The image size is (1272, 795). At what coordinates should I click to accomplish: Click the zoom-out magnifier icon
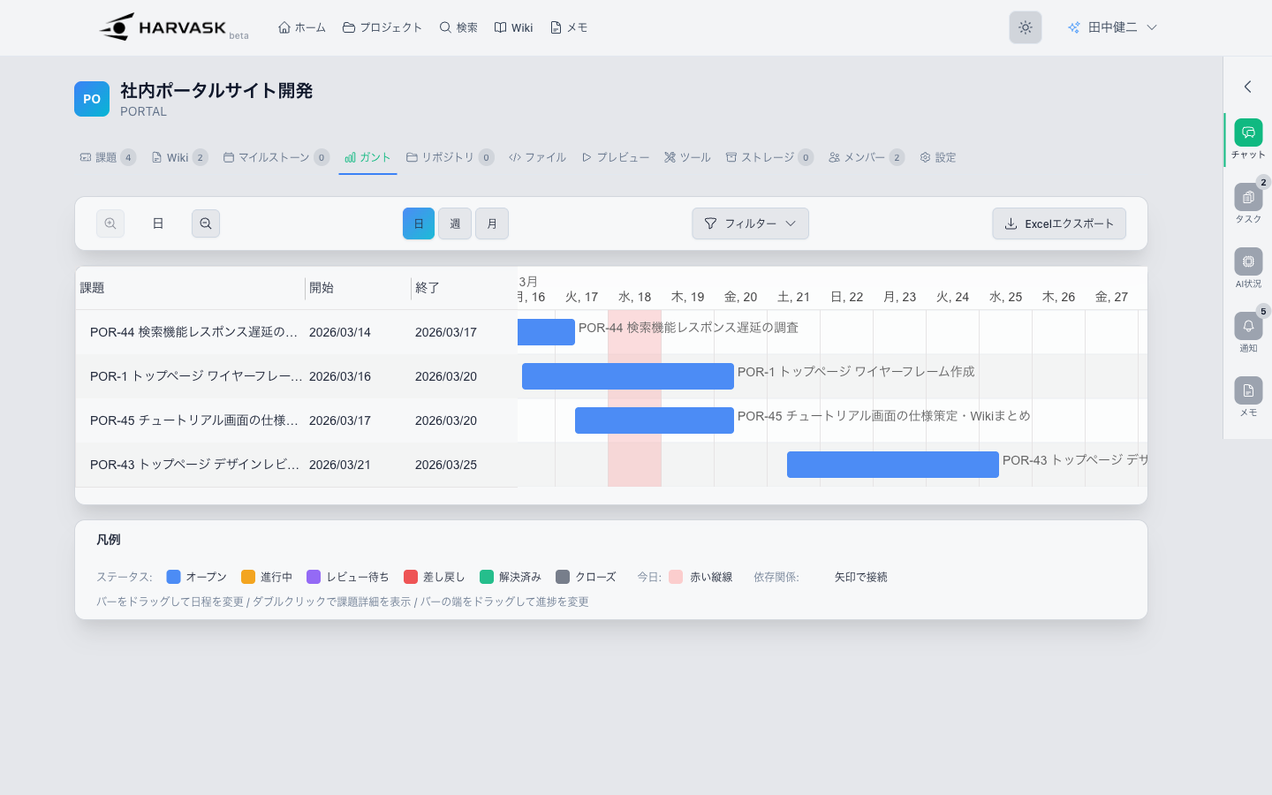(x=206, y=223)
